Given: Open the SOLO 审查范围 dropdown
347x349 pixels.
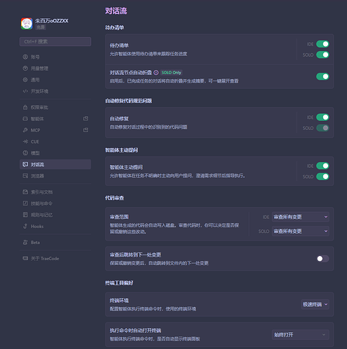Looking at the screenshot, I should tap(301, 232).
